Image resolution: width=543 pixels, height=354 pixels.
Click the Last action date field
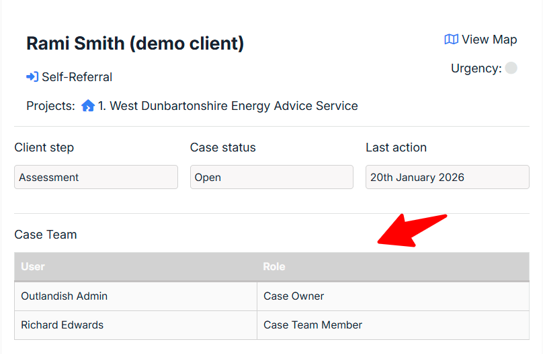click(447, 178)
